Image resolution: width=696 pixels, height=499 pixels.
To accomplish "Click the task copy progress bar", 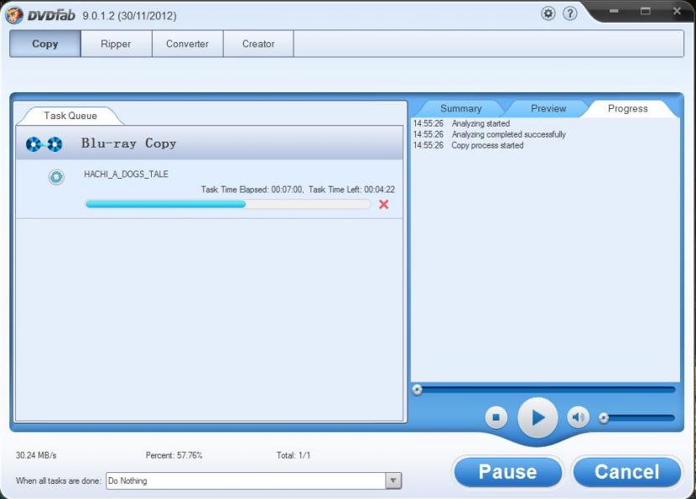I will [x=228, y=205].
